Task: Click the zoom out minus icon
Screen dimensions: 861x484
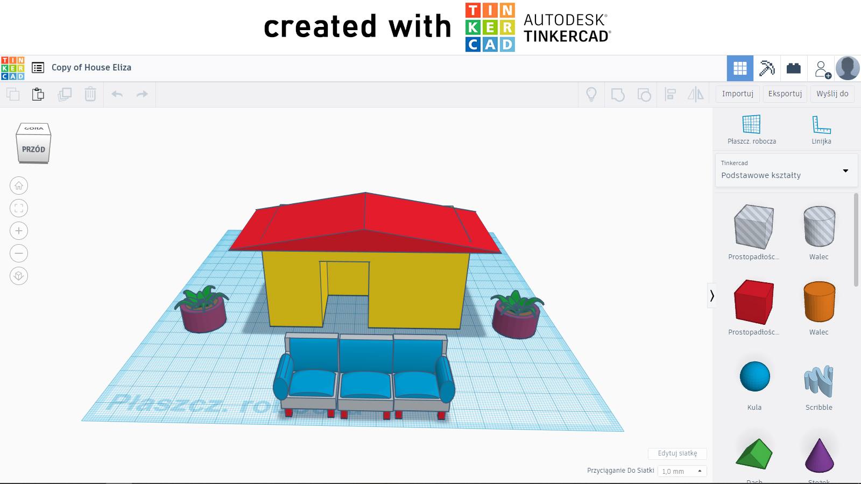Action: pos(19,253)
